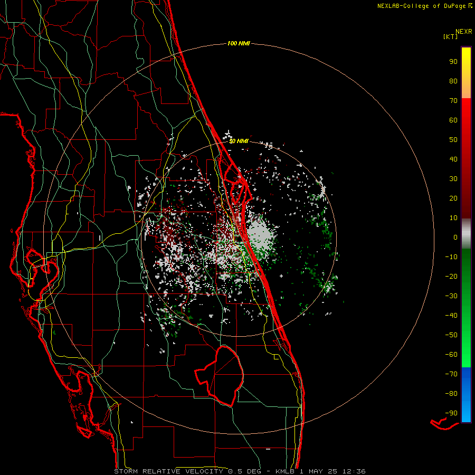This screenshot has height=475, width=475.
Task: Click the -50 value on the velocity scale
Action: tap(451, 335)
